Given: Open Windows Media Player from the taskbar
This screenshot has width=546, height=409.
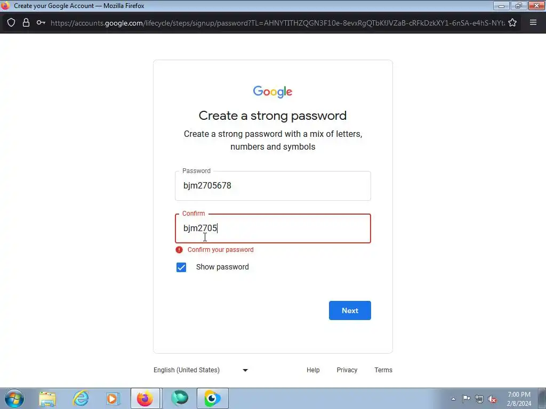Looking at the screenshot, I should point(113,398).
